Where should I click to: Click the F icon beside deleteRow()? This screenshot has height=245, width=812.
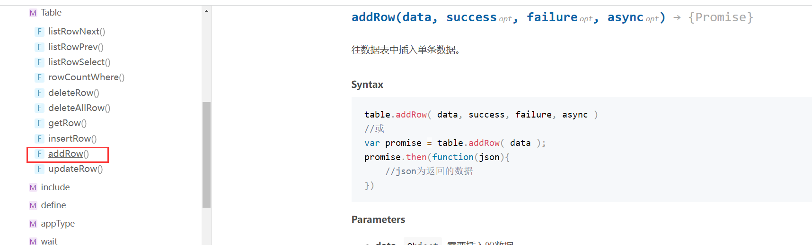pyautogui.click(x=40, y=93)
